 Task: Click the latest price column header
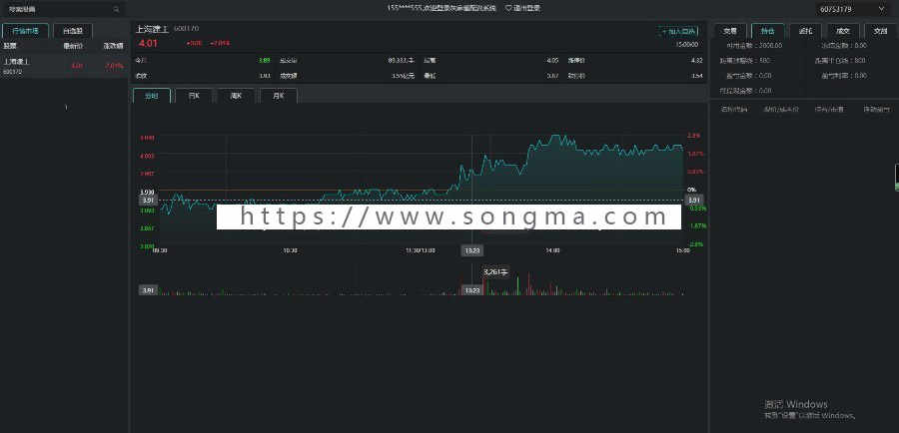(x=73, y=46)
